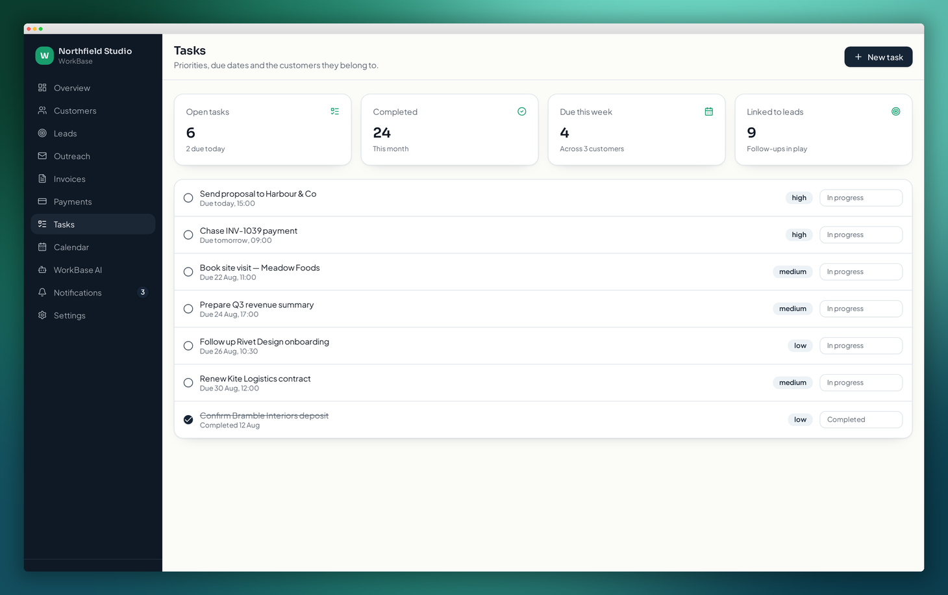Click 'Renew Kite Logistics contract' task title
This screenshot has height=595, width=948.
pos(255,379)
